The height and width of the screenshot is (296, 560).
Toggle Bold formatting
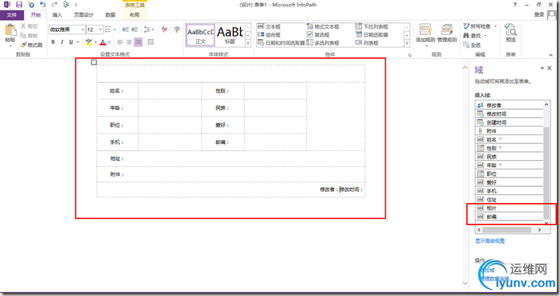click(53, 42)
